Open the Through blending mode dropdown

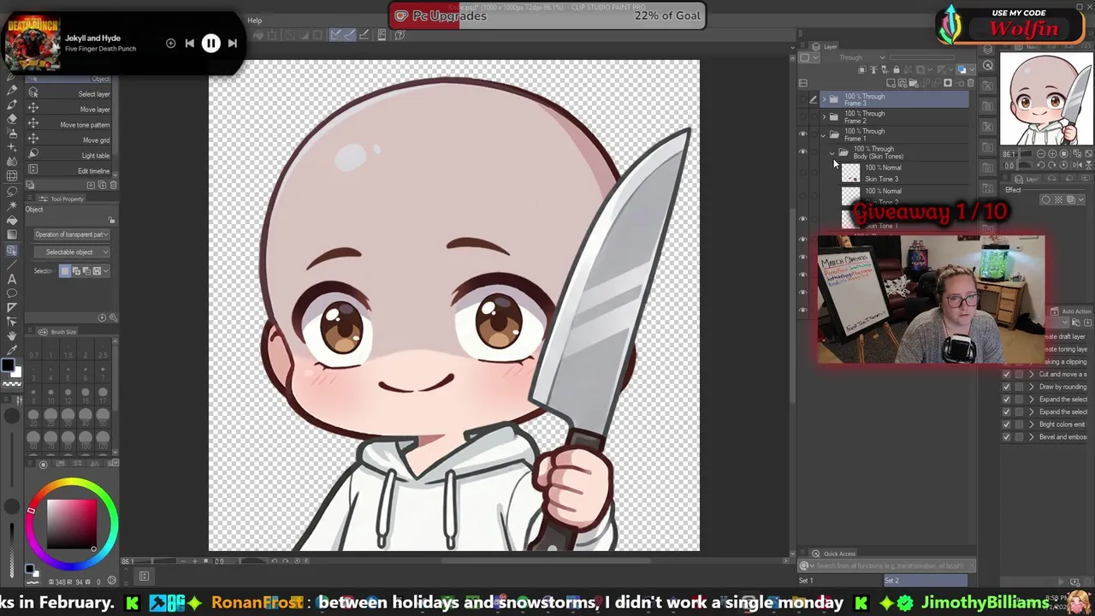[x=862, y=57]
